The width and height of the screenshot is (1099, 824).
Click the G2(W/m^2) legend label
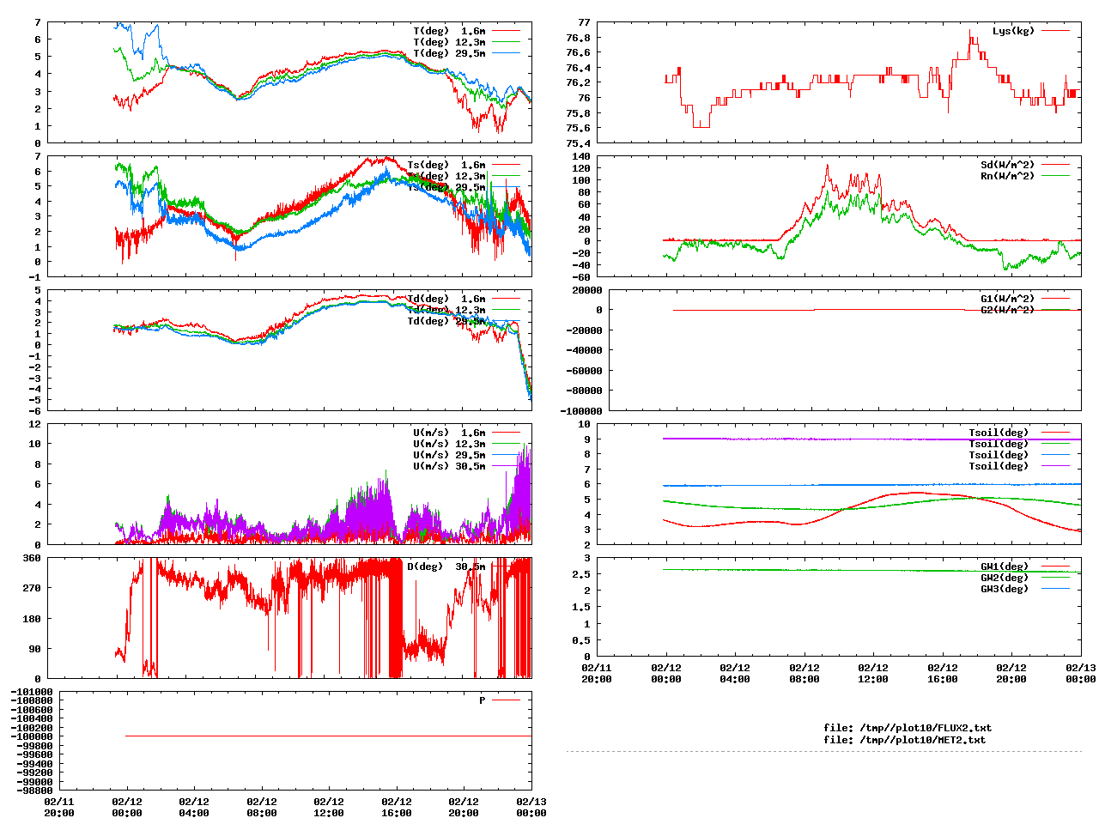(x=1008, y=310)
